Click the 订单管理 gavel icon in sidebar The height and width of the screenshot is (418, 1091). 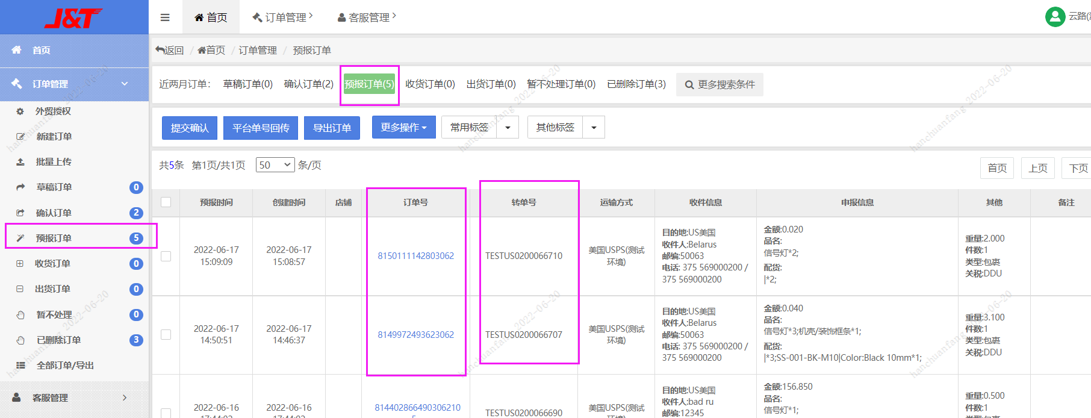pos(16,84)
